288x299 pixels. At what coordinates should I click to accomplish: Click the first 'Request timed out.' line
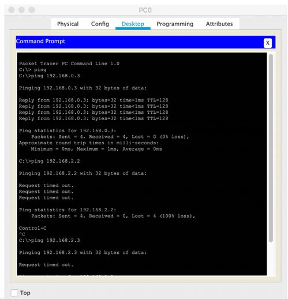(x=46, y=185)
